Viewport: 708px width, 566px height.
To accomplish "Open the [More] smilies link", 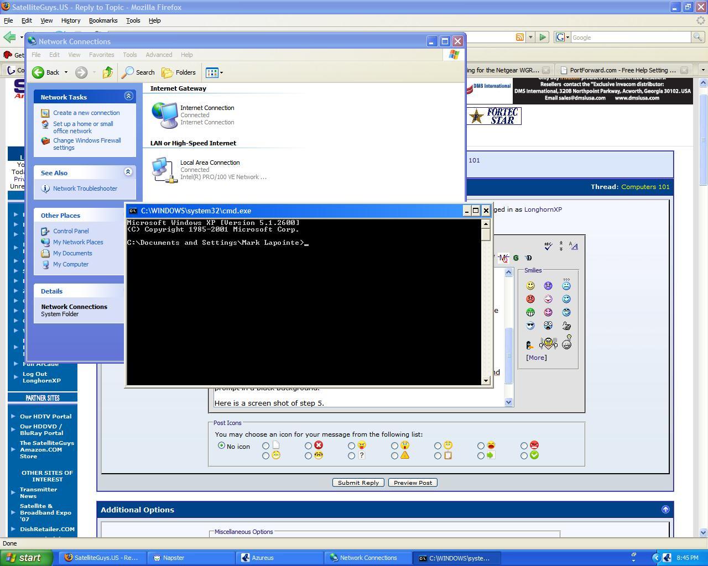I will click(537, 358).
